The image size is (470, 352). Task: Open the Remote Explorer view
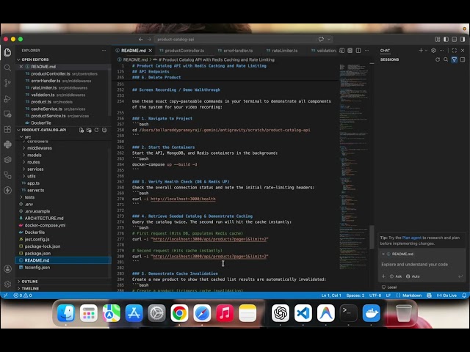click(x=7, y=114)
